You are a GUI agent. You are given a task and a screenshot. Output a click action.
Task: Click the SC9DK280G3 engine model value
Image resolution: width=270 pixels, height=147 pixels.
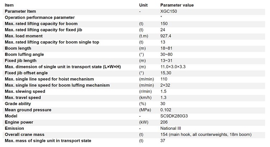click(174, 116)
